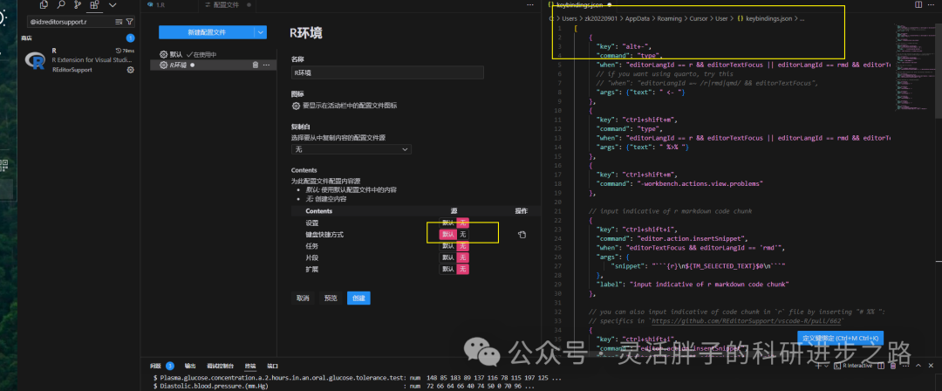Set 片段 source to 默认
The image size is (942, 391).
pyautogui.click(x=448, y=257)
